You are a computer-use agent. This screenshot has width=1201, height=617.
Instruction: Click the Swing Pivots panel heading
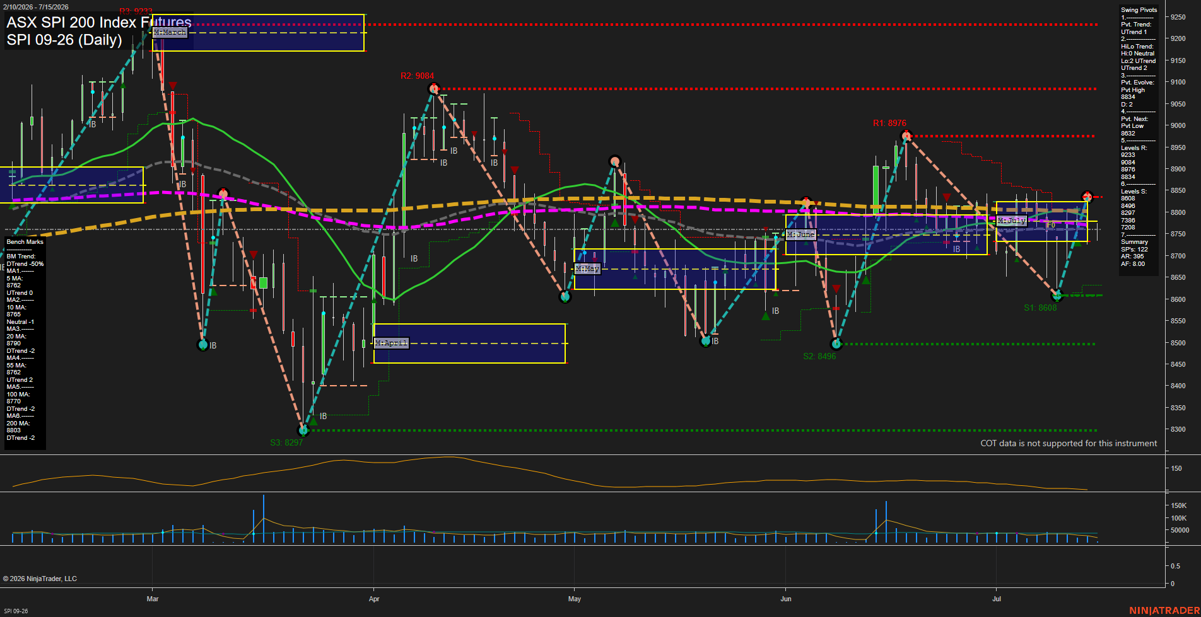(x=1139, y=10)
